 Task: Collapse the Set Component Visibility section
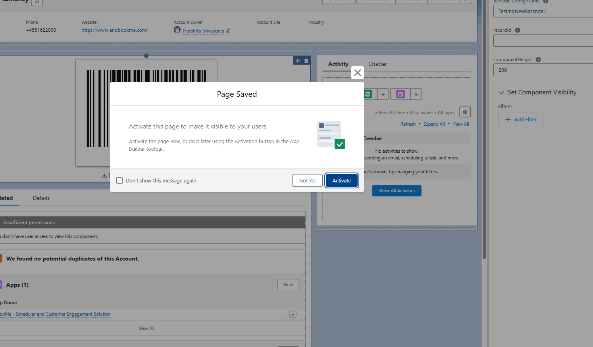pos(501,92)
